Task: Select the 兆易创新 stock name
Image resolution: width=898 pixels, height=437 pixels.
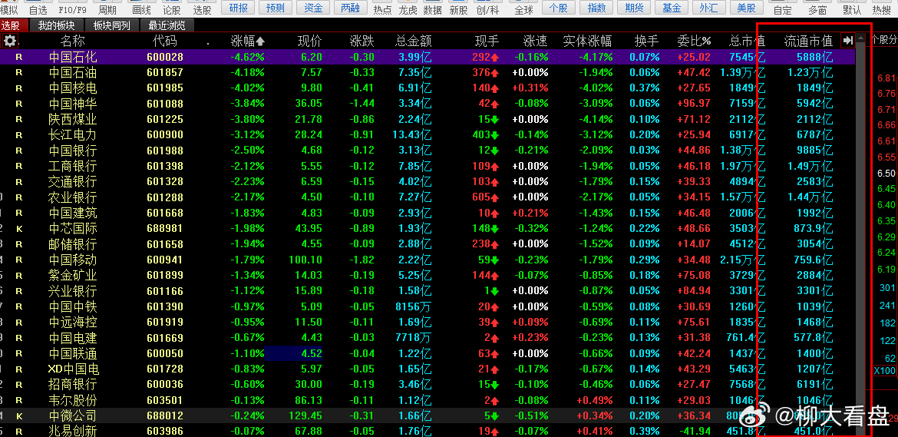Action: point(73,431)
